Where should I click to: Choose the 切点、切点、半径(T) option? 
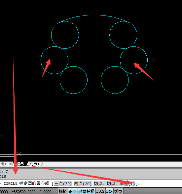(114, 183)
